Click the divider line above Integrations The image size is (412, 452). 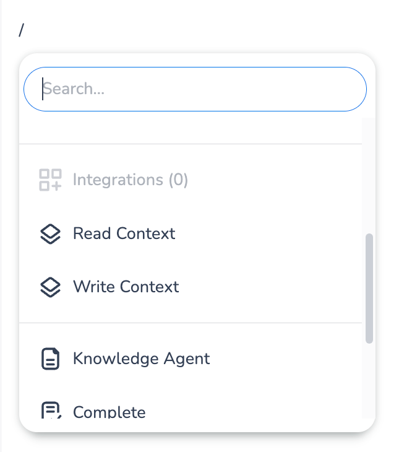(191, 144)
